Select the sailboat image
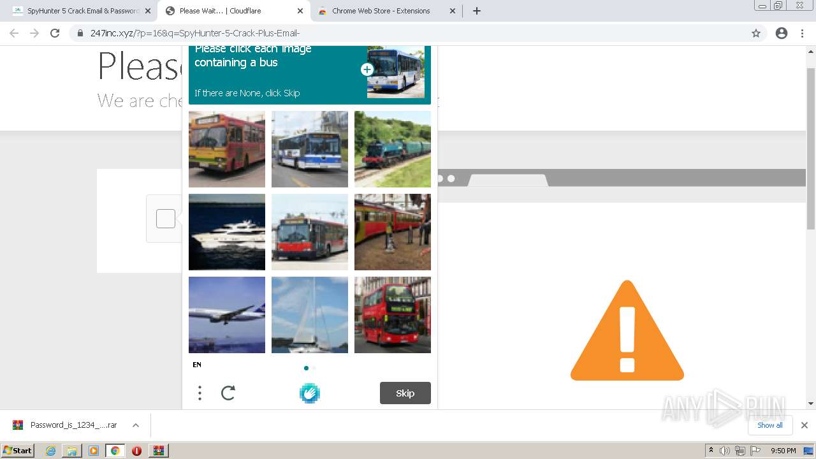816x459 pixels. pos(310,315)
